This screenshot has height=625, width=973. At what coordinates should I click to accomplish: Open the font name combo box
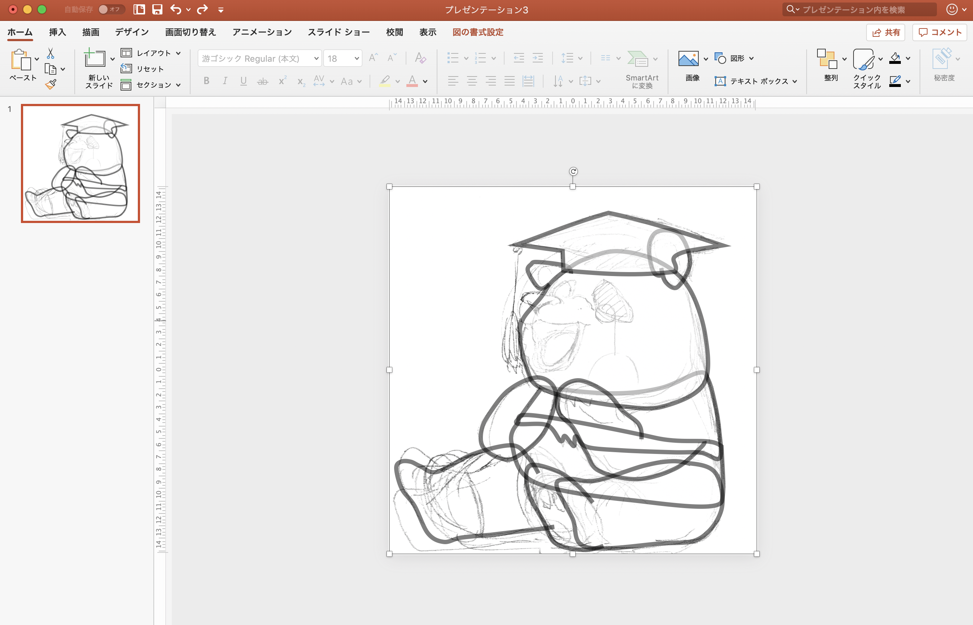click(260, 58)
